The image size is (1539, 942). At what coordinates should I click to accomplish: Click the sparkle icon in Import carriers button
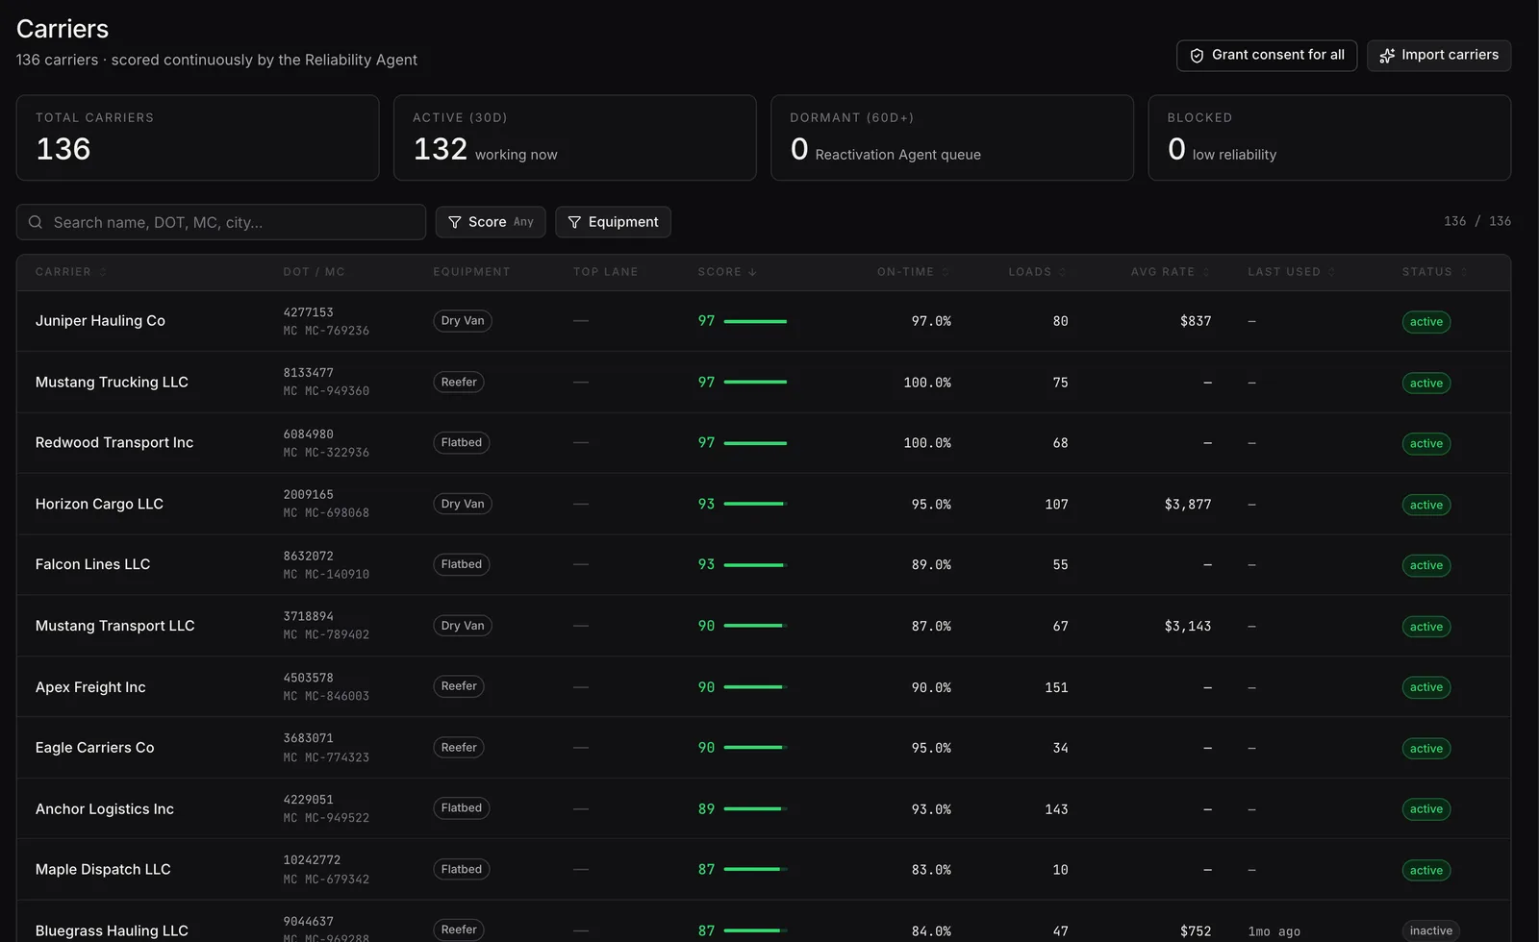[1387, 56]
